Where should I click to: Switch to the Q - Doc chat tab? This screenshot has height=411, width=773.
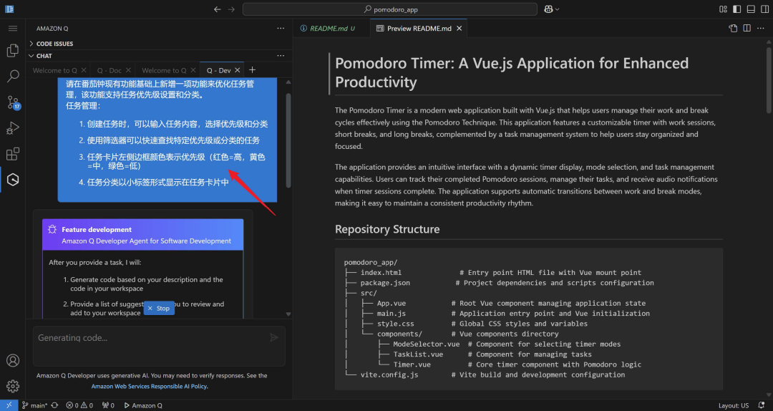[109, 70]
